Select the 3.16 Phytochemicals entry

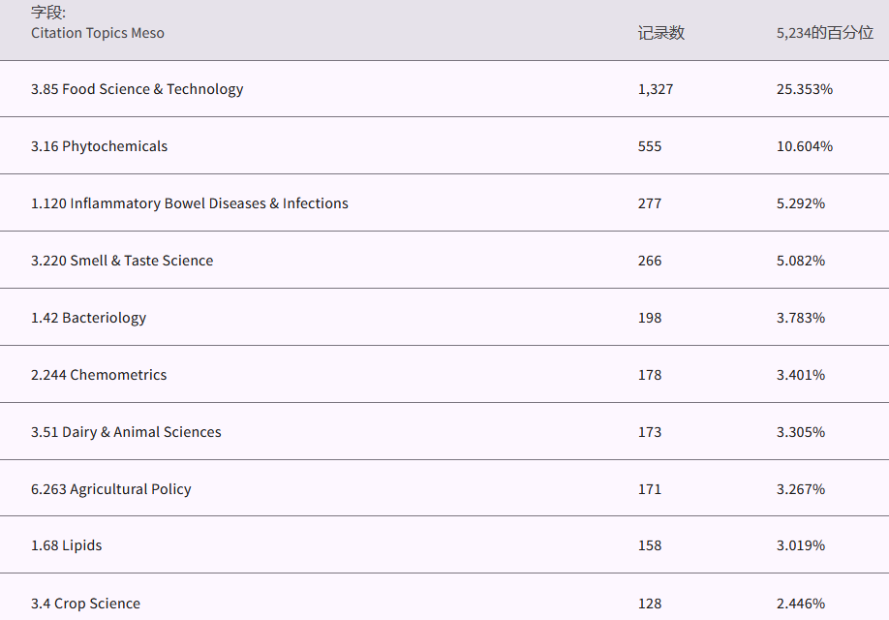click(99, 146)
